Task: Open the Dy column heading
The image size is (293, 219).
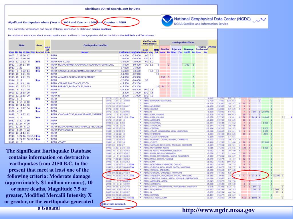Action: 21,52
